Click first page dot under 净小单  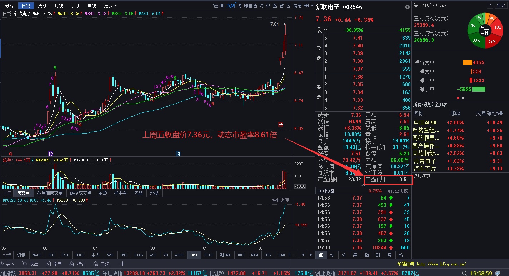click(458, 97)
